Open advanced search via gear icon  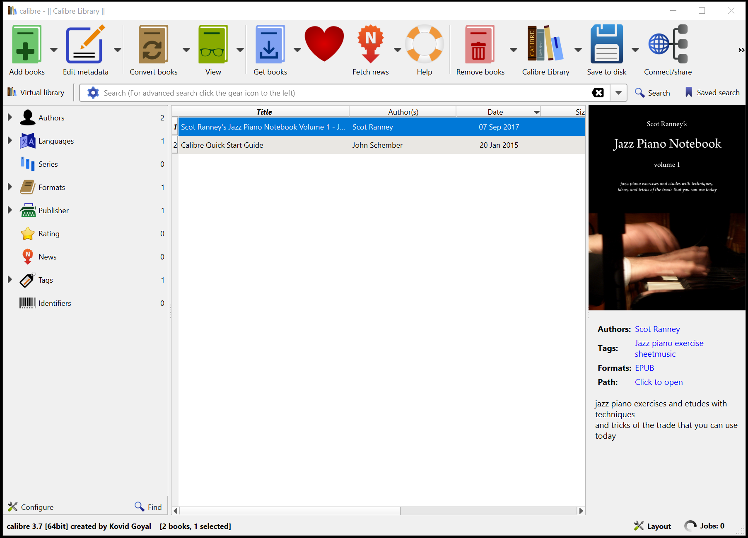[93, 93]
